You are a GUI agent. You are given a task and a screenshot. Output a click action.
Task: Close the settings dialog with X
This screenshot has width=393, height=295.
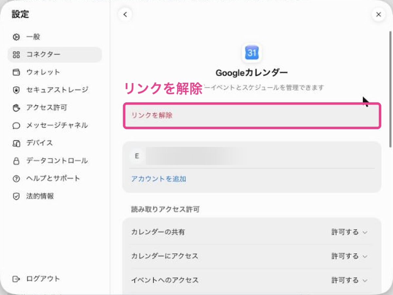tap(379, 14)
